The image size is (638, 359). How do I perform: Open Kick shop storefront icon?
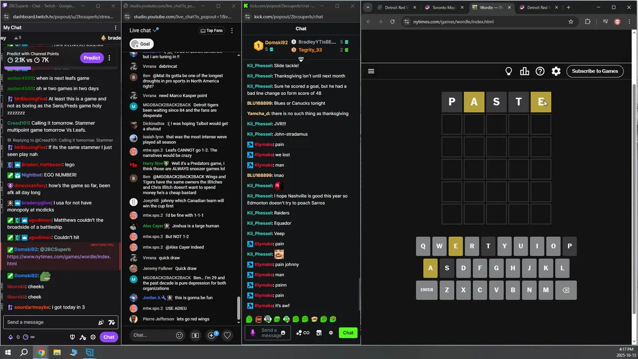[319, 333]
